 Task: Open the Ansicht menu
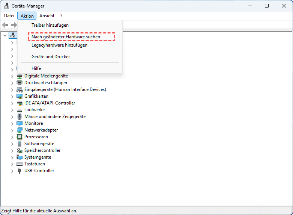47,16
